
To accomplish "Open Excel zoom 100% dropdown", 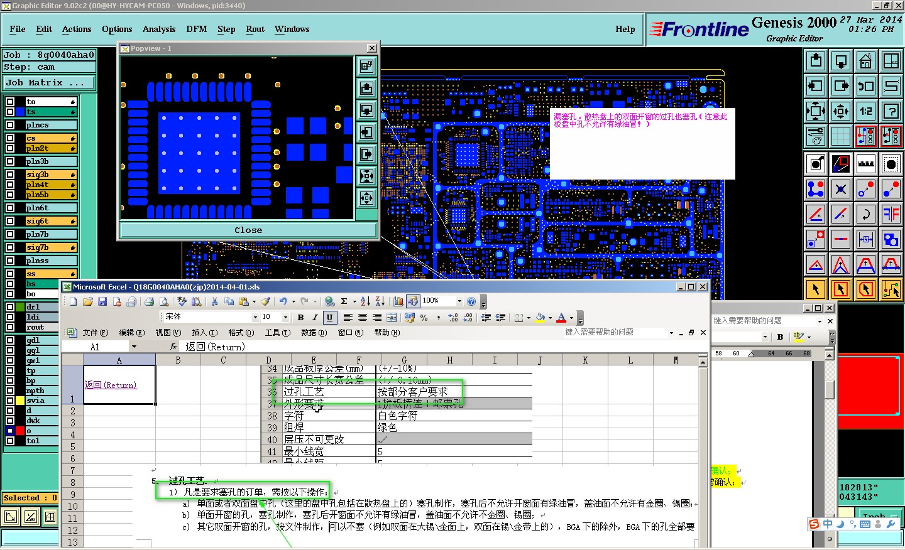I will pos(459,301).
